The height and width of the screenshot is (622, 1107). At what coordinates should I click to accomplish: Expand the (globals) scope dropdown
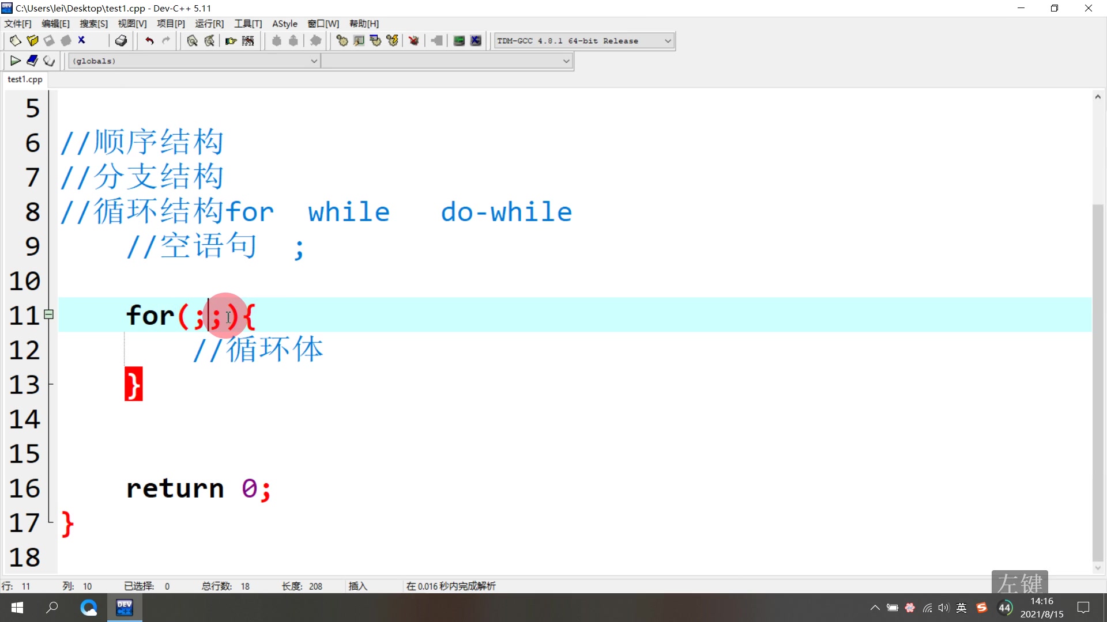coord(314,61)
